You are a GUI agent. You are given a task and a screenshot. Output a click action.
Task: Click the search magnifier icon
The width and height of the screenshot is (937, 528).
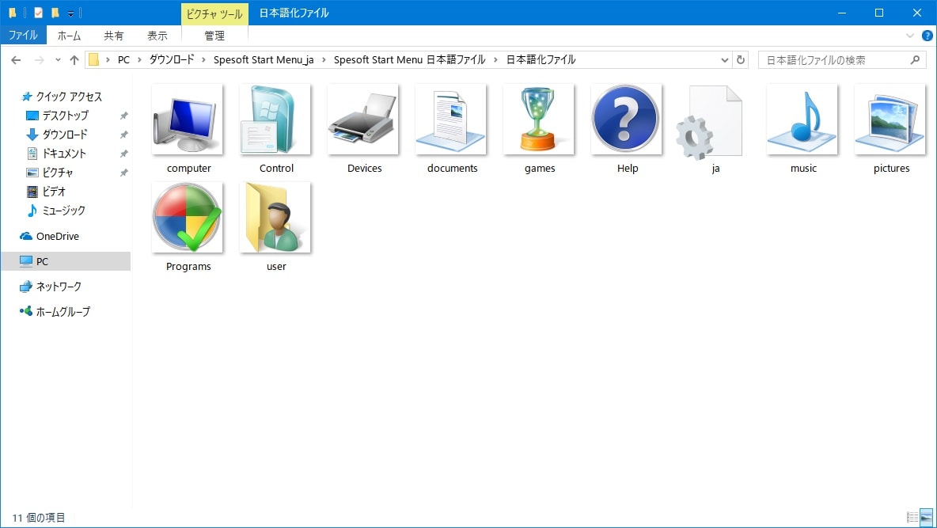[915, 60]
